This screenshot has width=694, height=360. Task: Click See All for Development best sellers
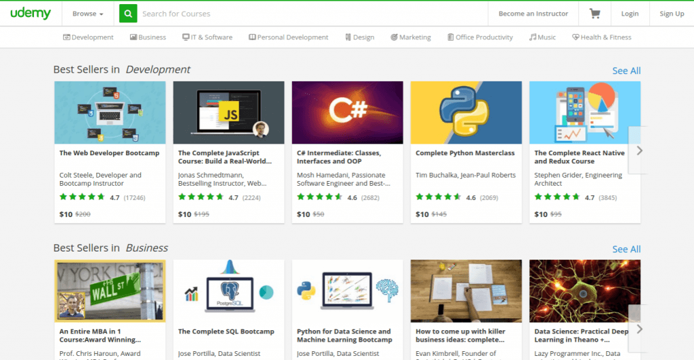(x=626, y=71)
